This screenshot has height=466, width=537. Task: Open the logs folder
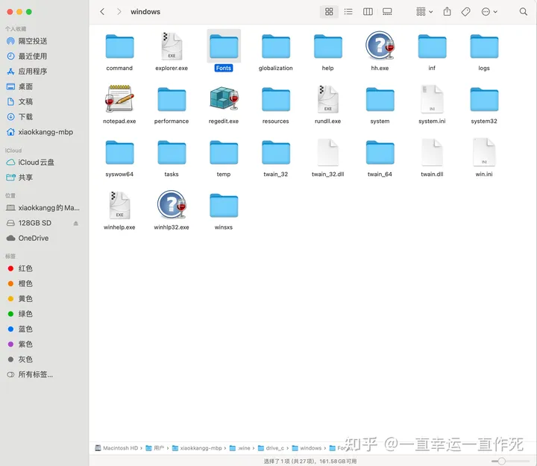click(x=484, y=46)
